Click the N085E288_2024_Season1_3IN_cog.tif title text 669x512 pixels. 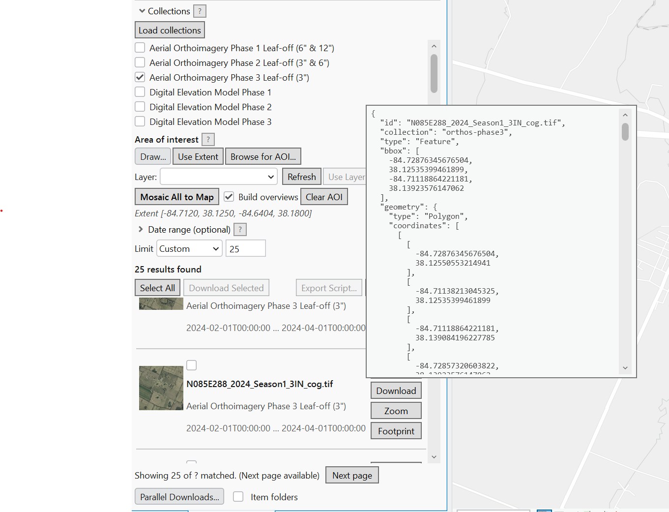click(x=260, y=384)
